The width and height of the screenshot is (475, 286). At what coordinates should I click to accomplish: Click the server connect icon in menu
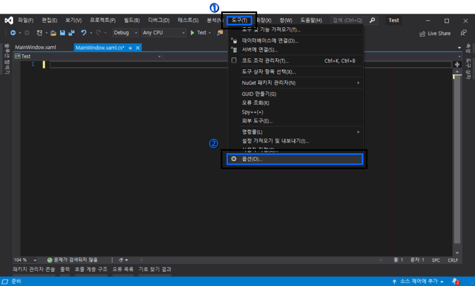[234, 50]
